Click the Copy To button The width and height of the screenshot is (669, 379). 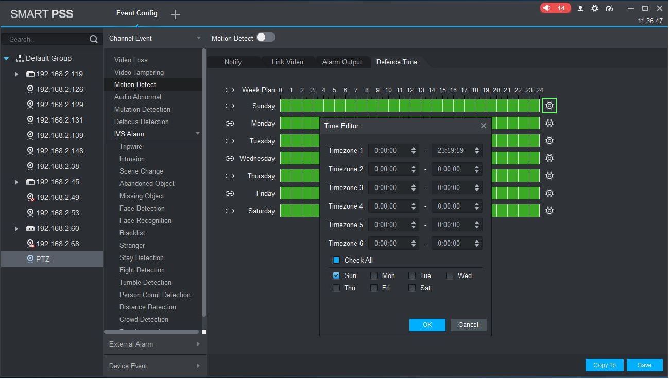pyautogui.click(x=604, y=365)
